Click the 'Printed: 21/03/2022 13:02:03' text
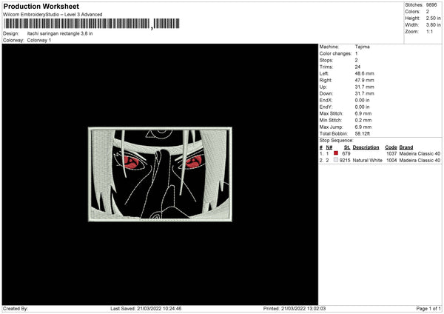Viewport: 444px width, 314px height. pos(295,308)
